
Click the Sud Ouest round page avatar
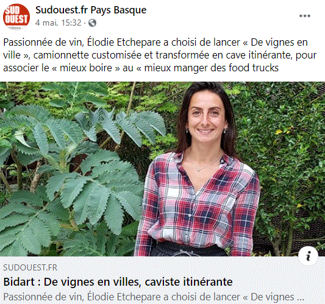[x=16, y=17]
